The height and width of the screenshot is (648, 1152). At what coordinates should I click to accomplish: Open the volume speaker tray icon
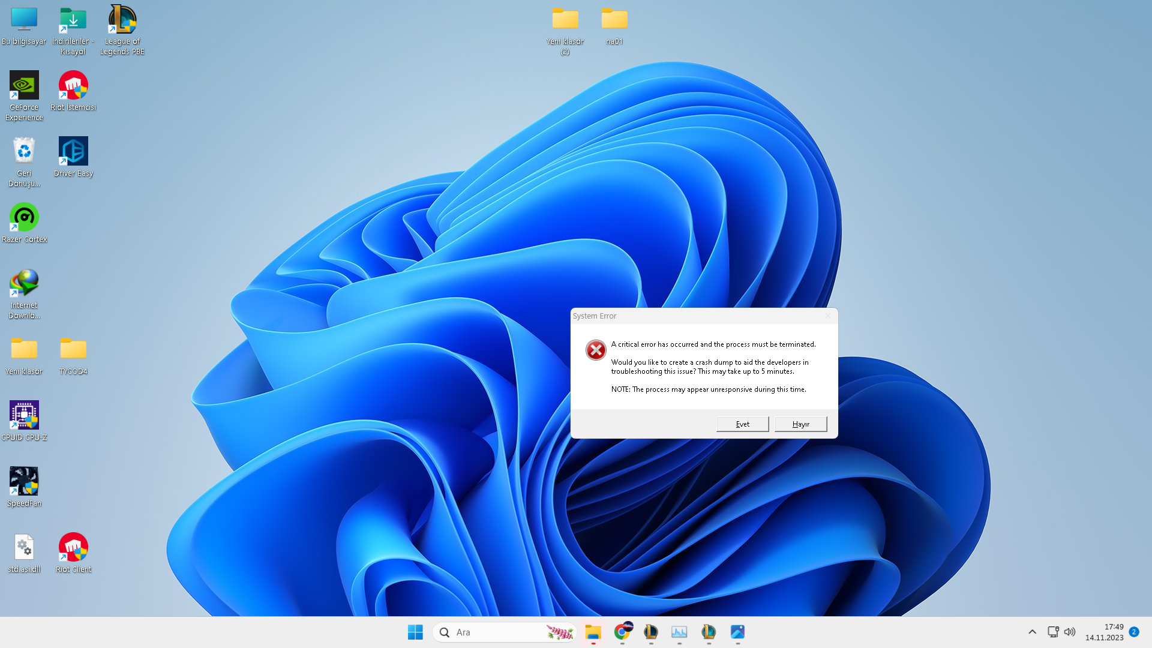[1070, 632]
